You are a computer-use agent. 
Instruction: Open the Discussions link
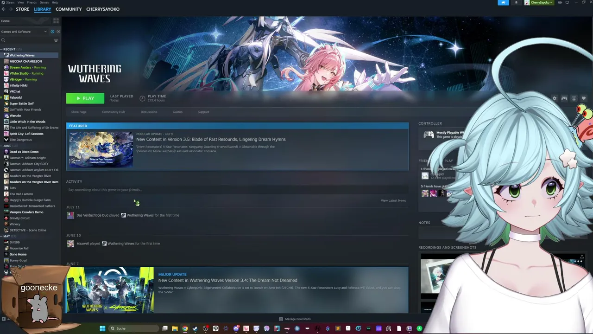coord(149,112)
